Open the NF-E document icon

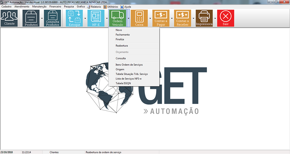coord(96,18)
